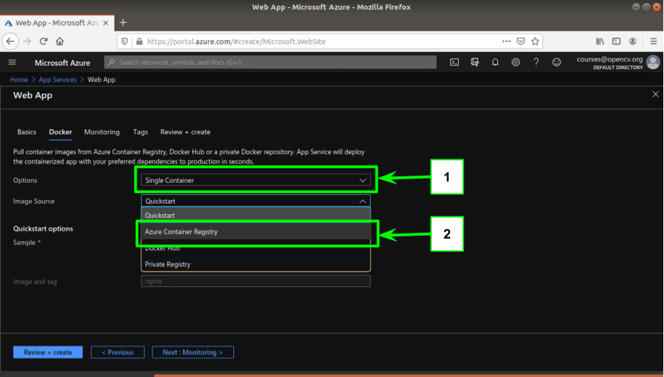Click the Quickstart options heading
The image size is (664, 377).
coord(43,228)
